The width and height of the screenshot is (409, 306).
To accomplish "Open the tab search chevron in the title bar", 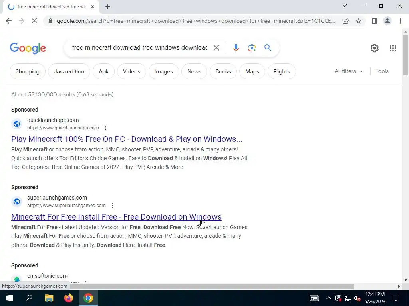I will pyautogui.click(x=345, y=6).
